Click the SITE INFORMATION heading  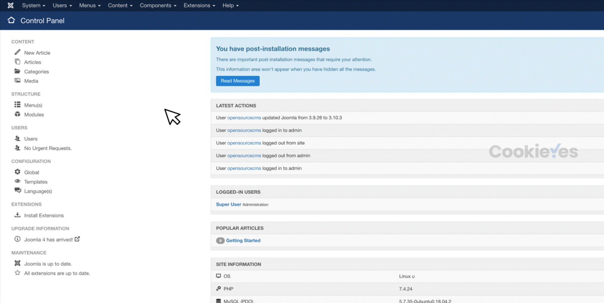coord(238,264)
